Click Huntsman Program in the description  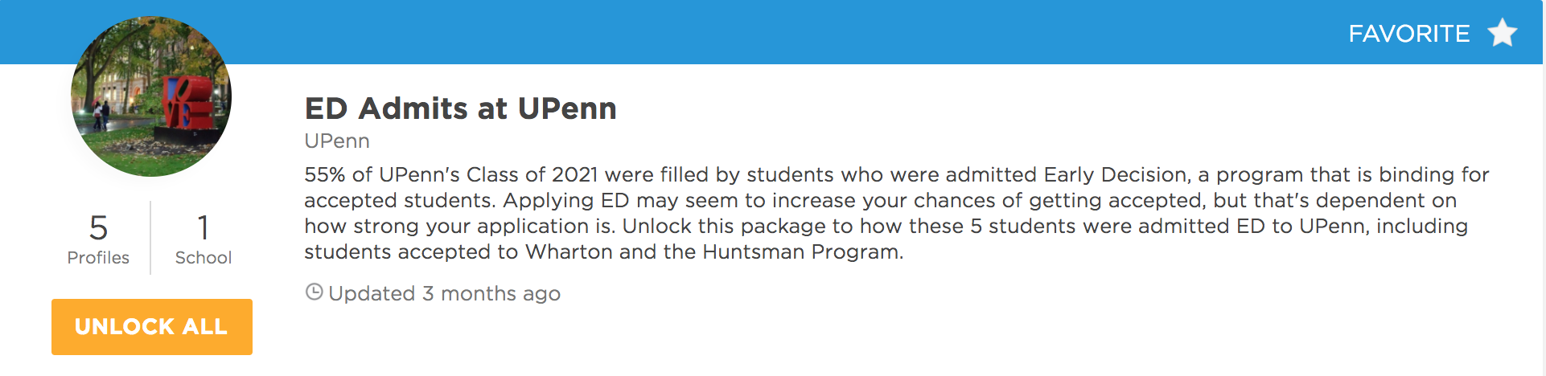801,251
